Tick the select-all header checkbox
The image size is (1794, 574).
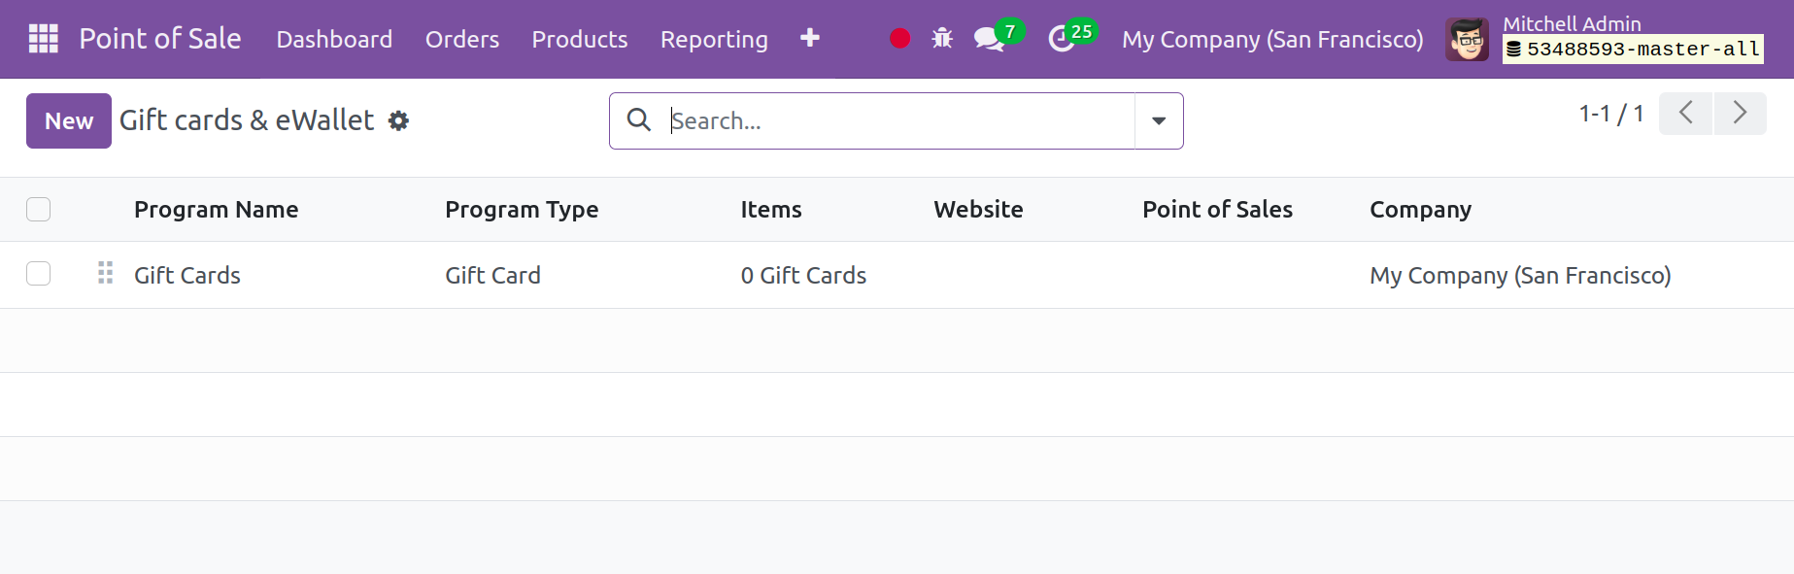[39, 210]
